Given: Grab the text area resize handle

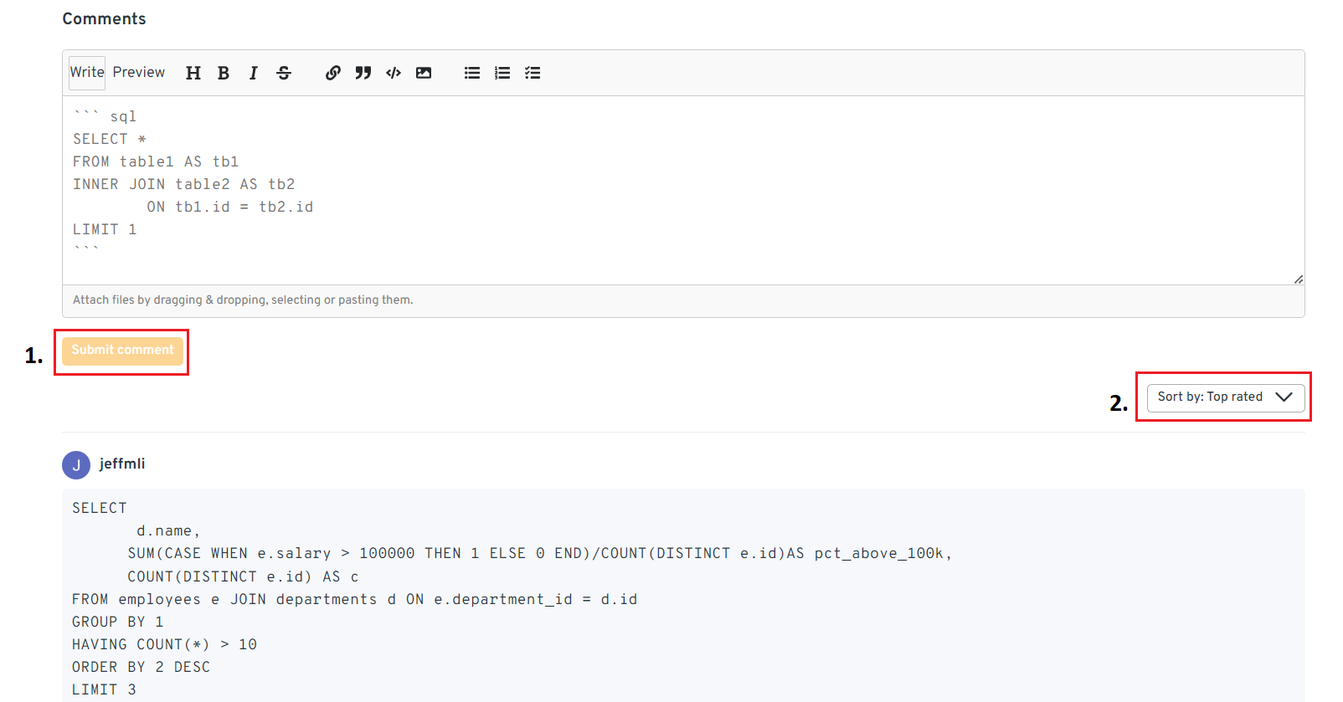Looking at the screenshot, I should click(1298, 279).
